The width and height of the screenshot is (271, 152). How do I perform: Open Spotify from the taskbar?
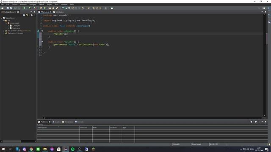[x=72, y=149]
